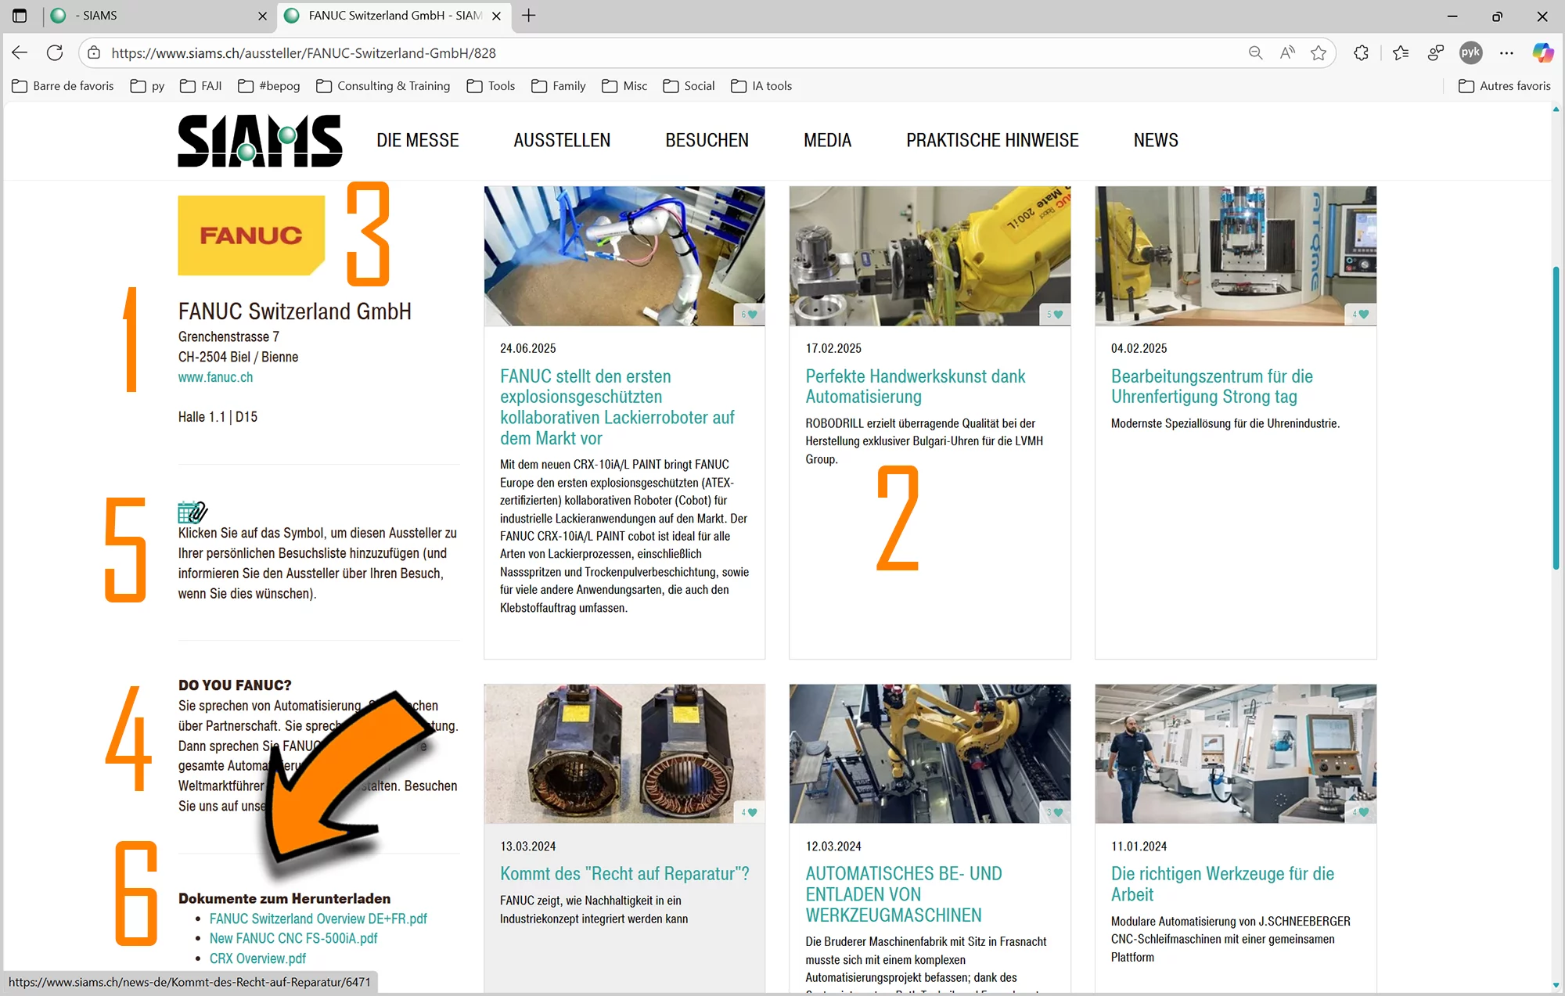Viewport: 1565px width, 996px height.
Task: Open the zoom magnifier icon
Action: [1255, 53]
